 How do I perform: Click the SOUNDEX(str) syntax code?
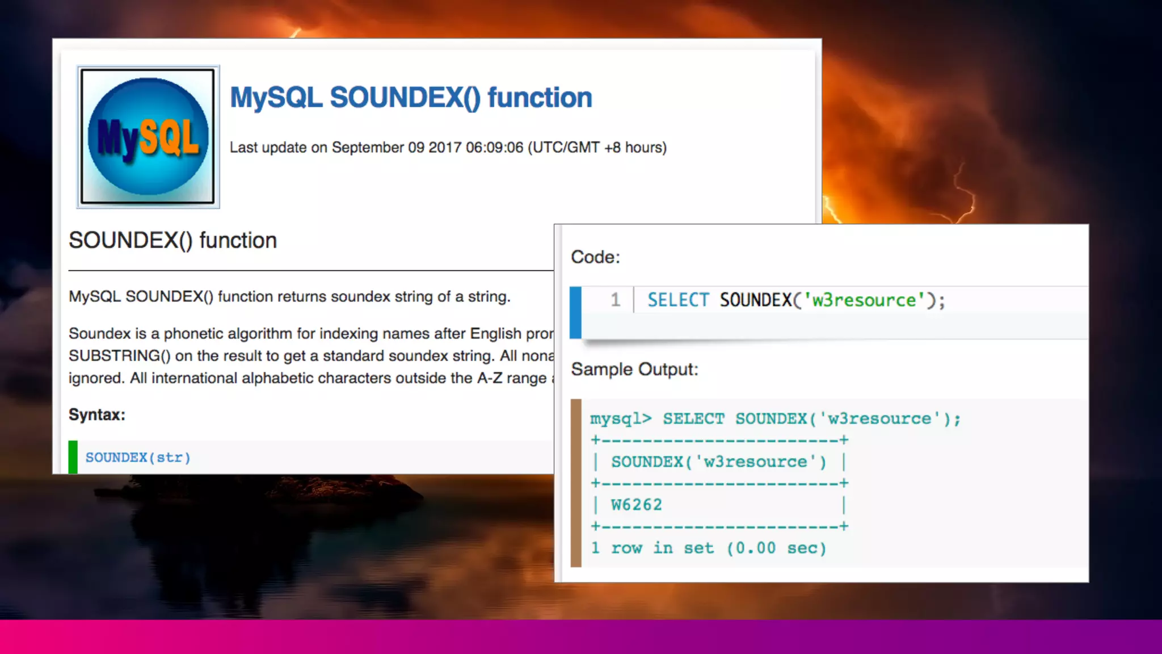point(138,458)
